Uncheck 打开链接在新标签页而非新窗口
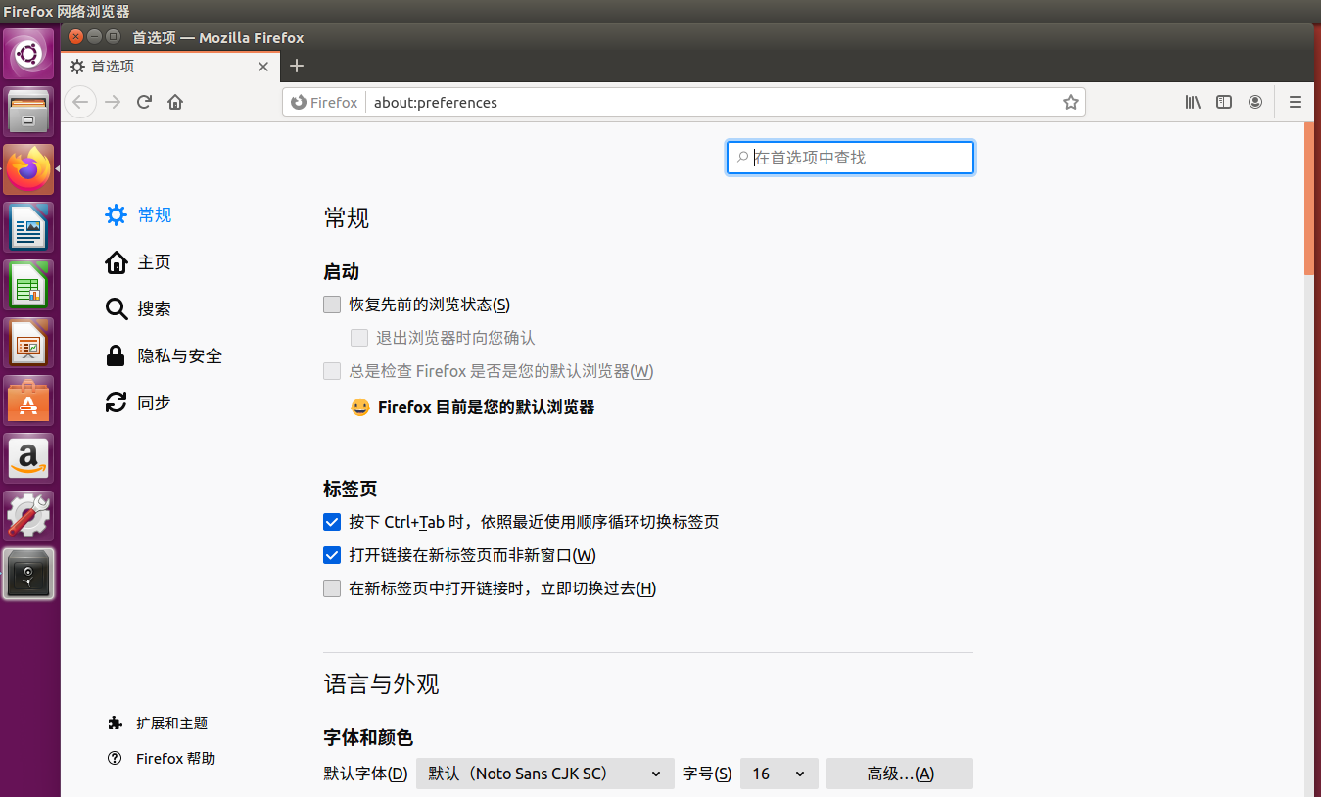 332,555
